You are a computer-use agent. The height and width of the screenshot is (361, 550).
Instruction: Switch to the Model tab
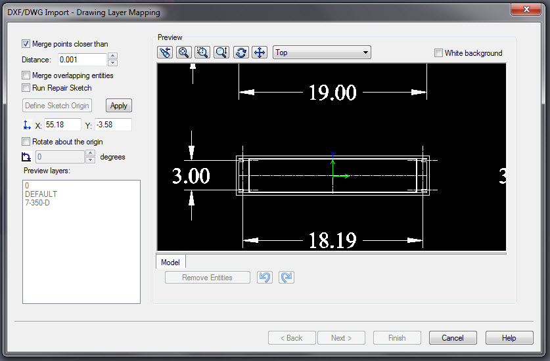(170, 263)
